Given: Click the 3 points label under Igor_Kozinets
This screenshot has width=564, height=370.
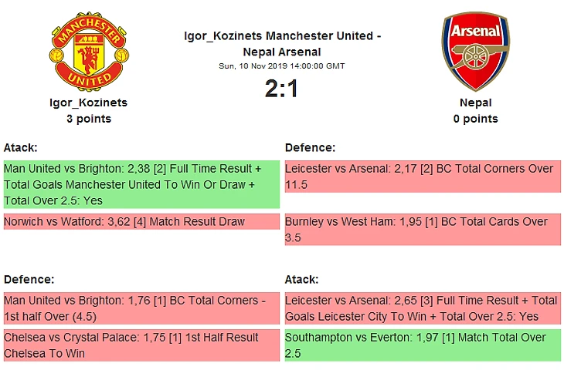Looking at the screenshot, I should (x=89, y=119).
